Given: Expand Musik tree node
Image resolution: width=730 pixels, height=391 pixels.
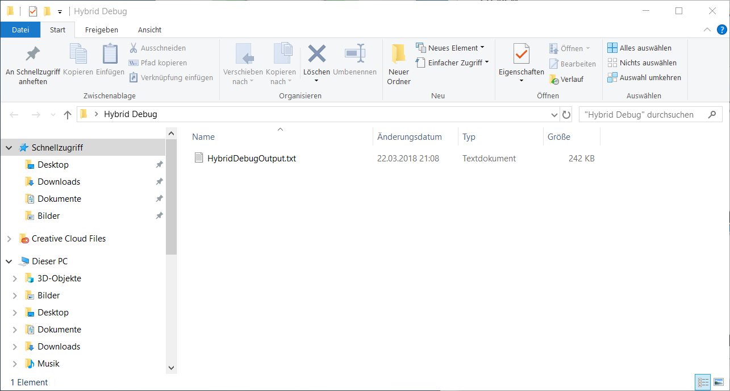Looking at the screenshot, I should (x=15, y=364).
